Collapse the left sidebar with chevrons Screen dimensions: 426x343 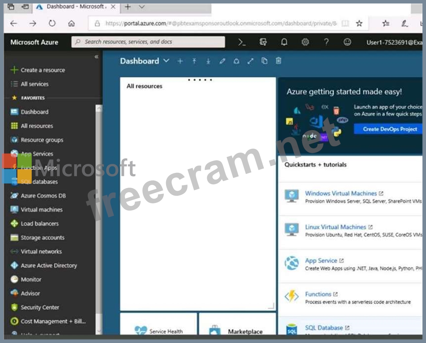[x=96, y=57]
